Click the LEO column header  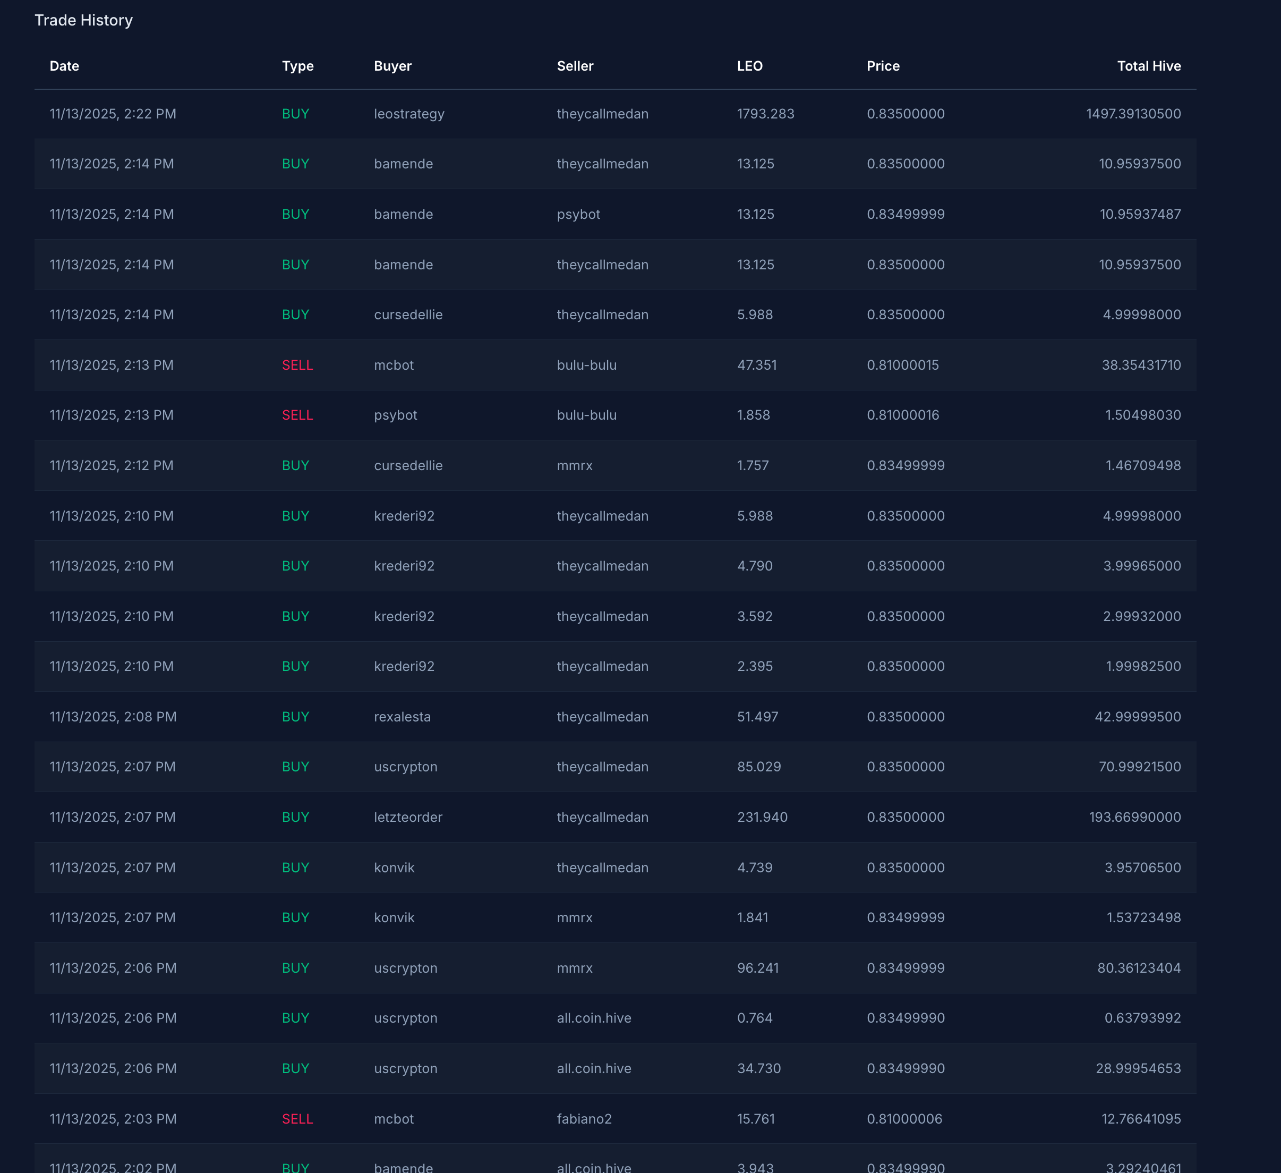point(749,66)
